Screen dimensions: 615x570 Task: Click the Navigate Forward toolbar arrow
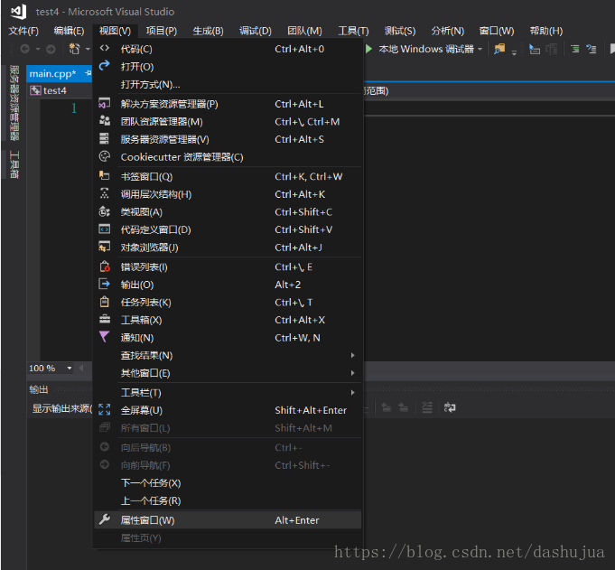pyautogui.click(x=51, y=49)
